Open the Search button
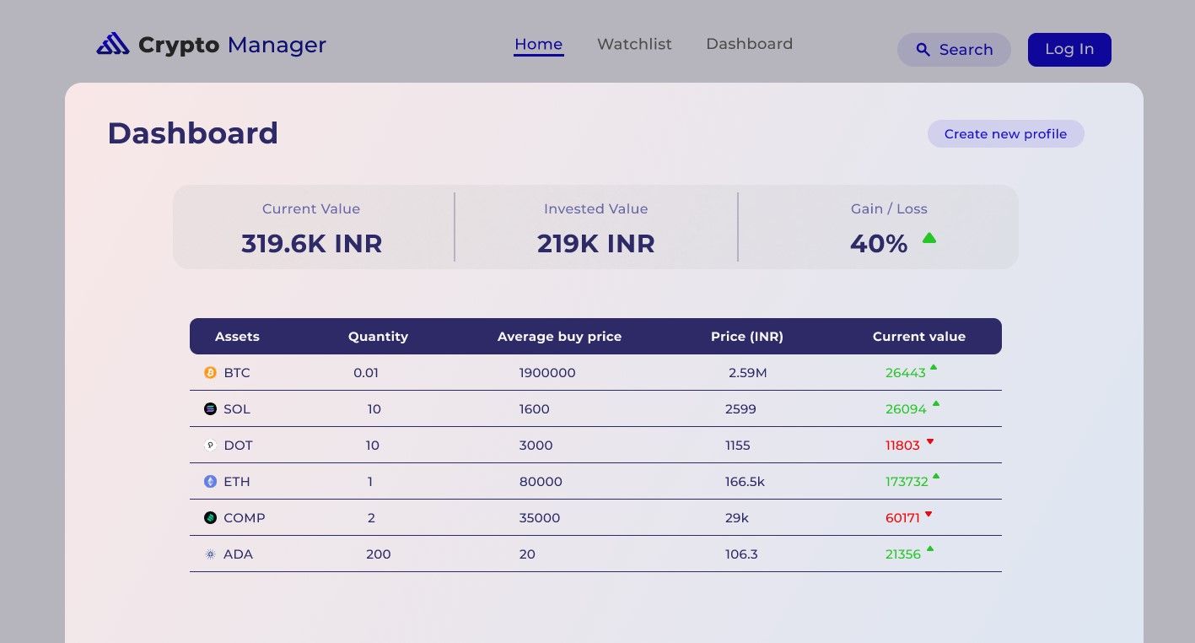Image resolution: width=1195 pixels, height=643 pixels. [954, 50]
